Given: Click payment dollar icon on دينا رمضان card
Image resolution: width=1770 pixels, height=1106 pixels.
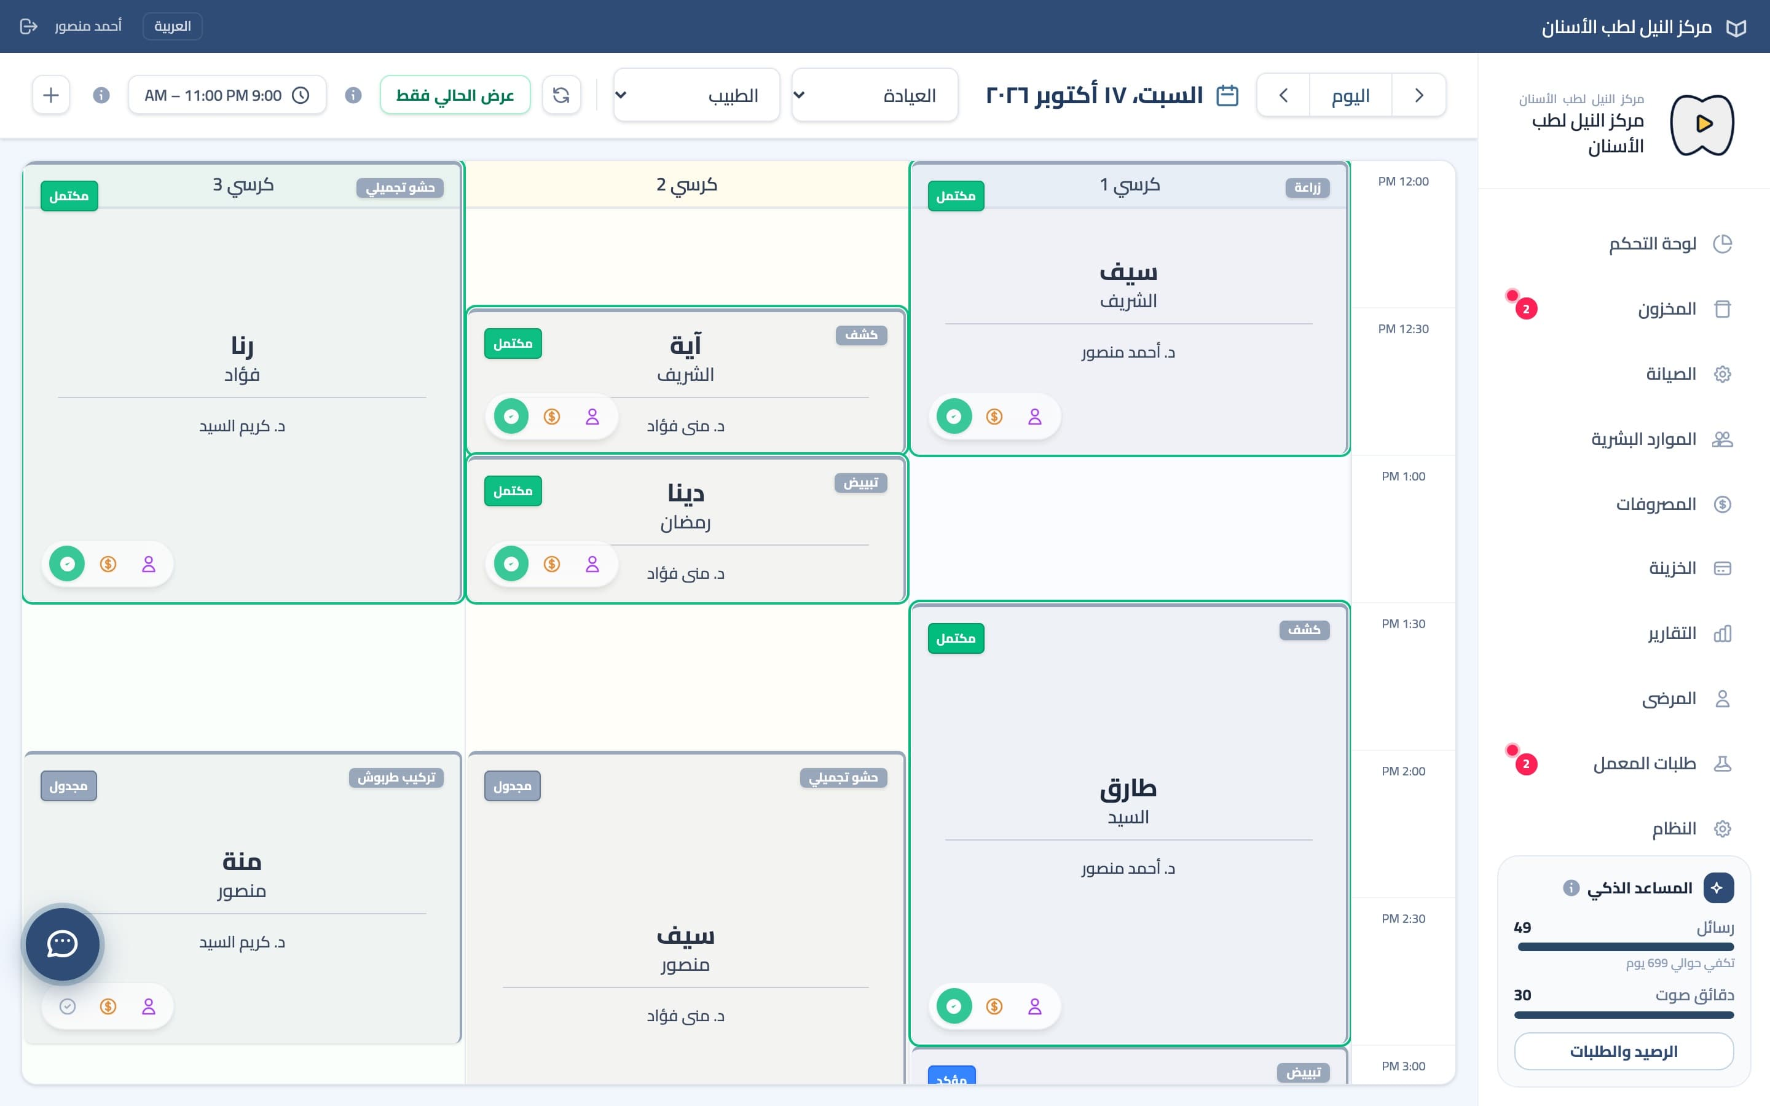Looking at the screenshot, I should tap(553, 564).
